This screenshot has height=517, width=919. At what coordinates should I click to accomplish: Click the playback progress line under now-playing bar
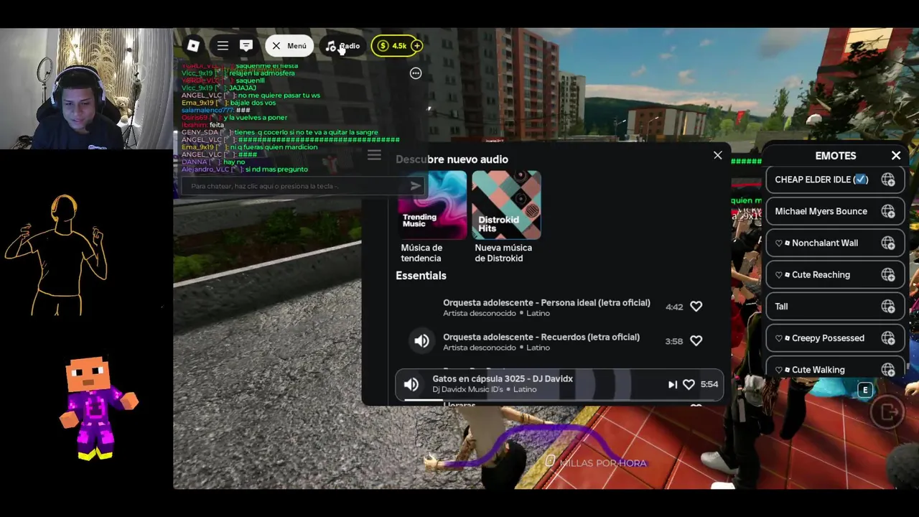[x=559, y=399]
